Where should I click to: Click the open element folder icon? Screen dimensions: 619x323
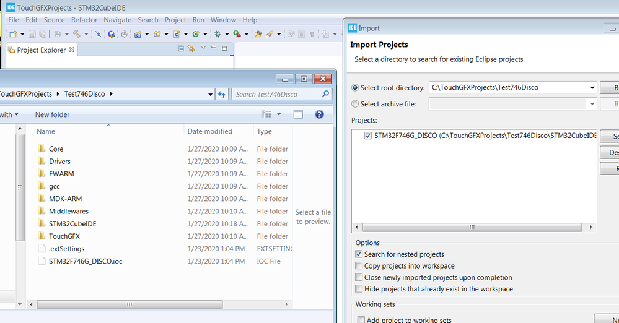258,34
